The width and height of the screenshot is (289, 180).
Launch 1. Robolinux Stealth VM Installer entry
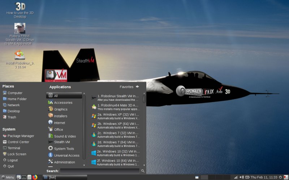tap(116, 98)
